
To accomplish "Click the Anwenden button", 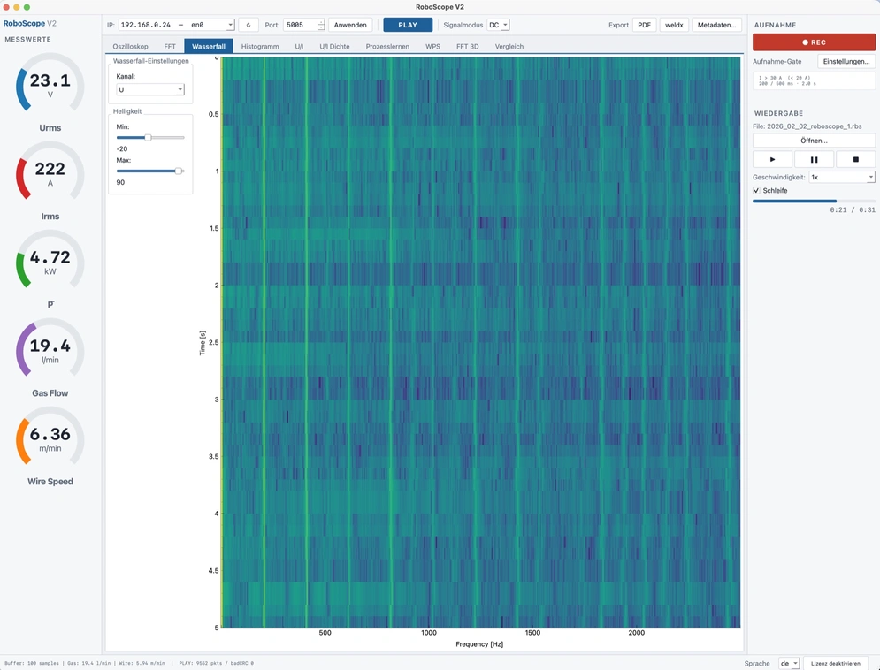I will 350,25.
